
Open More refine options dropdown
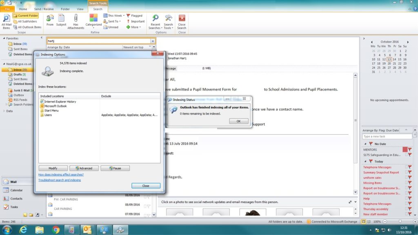tap(133, 27)
